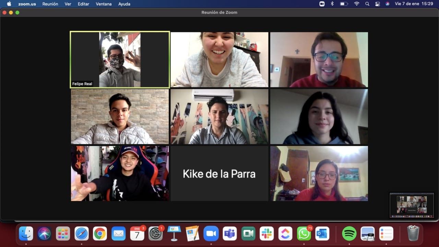This screenshot has width=439, height=247.
Task: Open System Preferences from the Dock
Action: coord(156,234)
